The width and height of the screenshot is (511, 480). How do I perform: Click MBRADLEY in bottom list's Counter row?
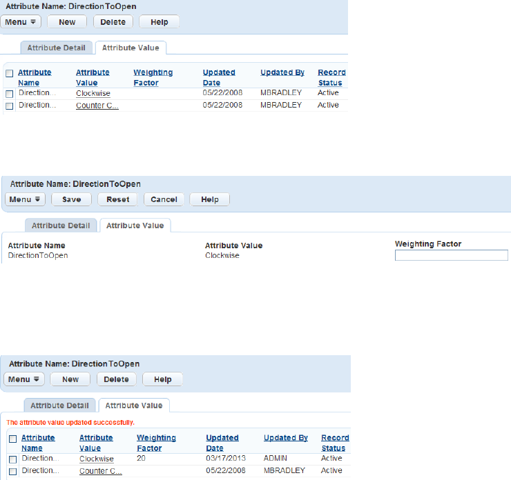pos(285,470)
